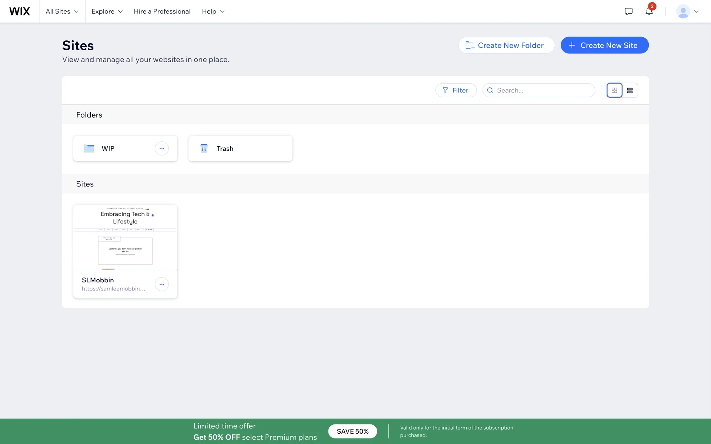Open the Trash folder
Image resolution: width=711 pixels, height=444 pixels.
pos(240,148)
